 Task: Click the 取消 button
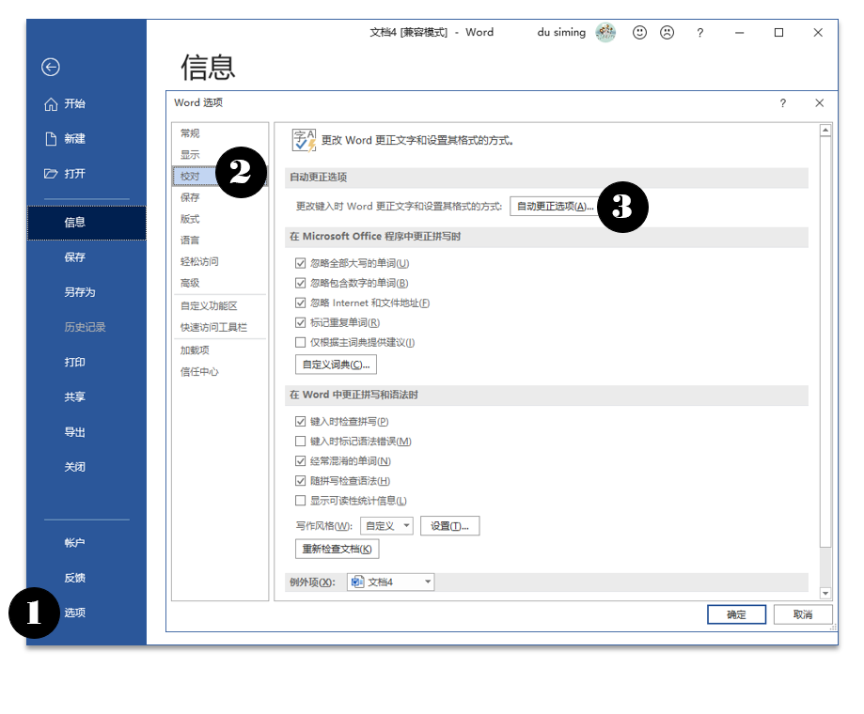tap(803, 614)
